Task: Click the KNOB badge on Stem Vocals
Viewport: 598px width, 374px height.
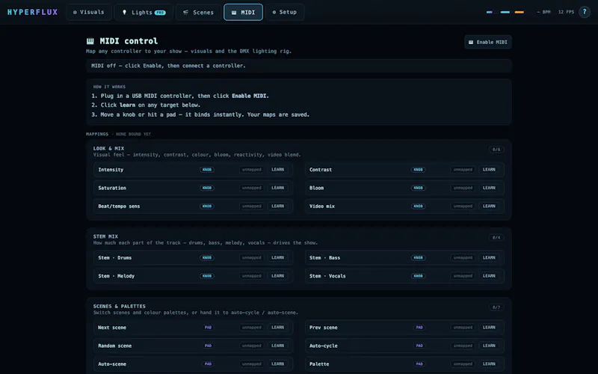Action: coord(418,276)
